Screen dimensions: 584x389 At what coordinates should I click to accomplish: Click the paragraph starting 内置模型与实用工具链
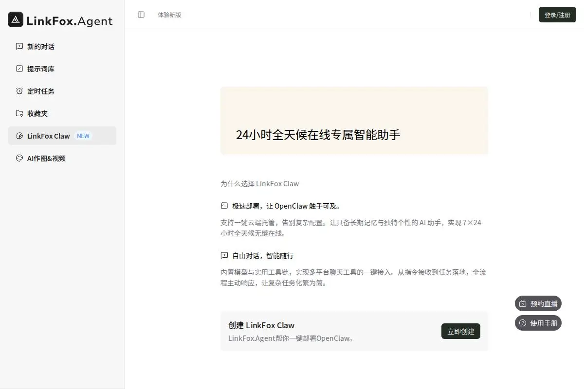[x=353, y=278]
